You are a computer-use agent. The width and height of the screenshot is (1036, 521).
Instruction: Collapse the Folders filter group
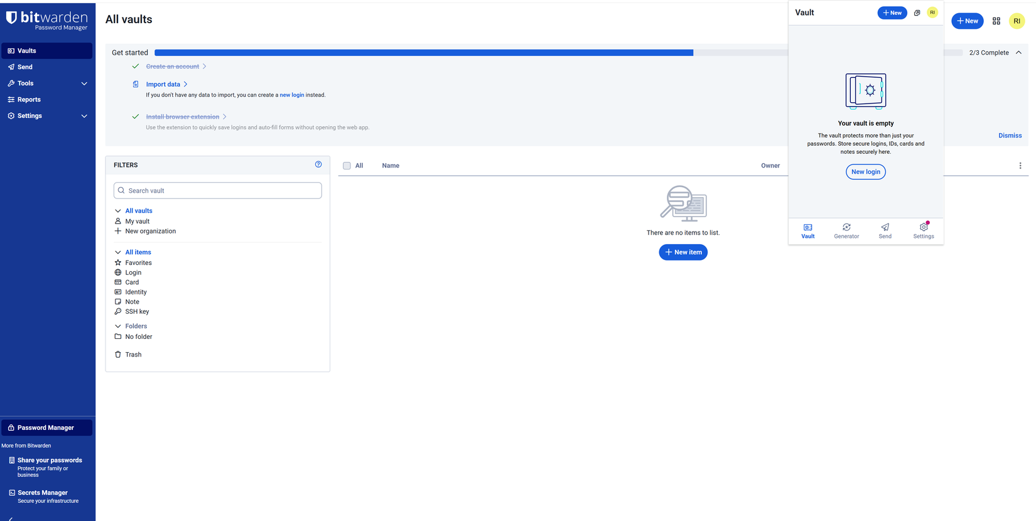(118, 326)
